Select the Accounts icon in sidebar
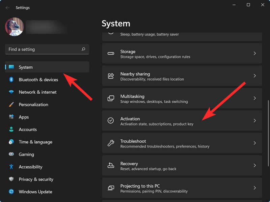Viewport: 270px width, 202px height. coord(12,129)
